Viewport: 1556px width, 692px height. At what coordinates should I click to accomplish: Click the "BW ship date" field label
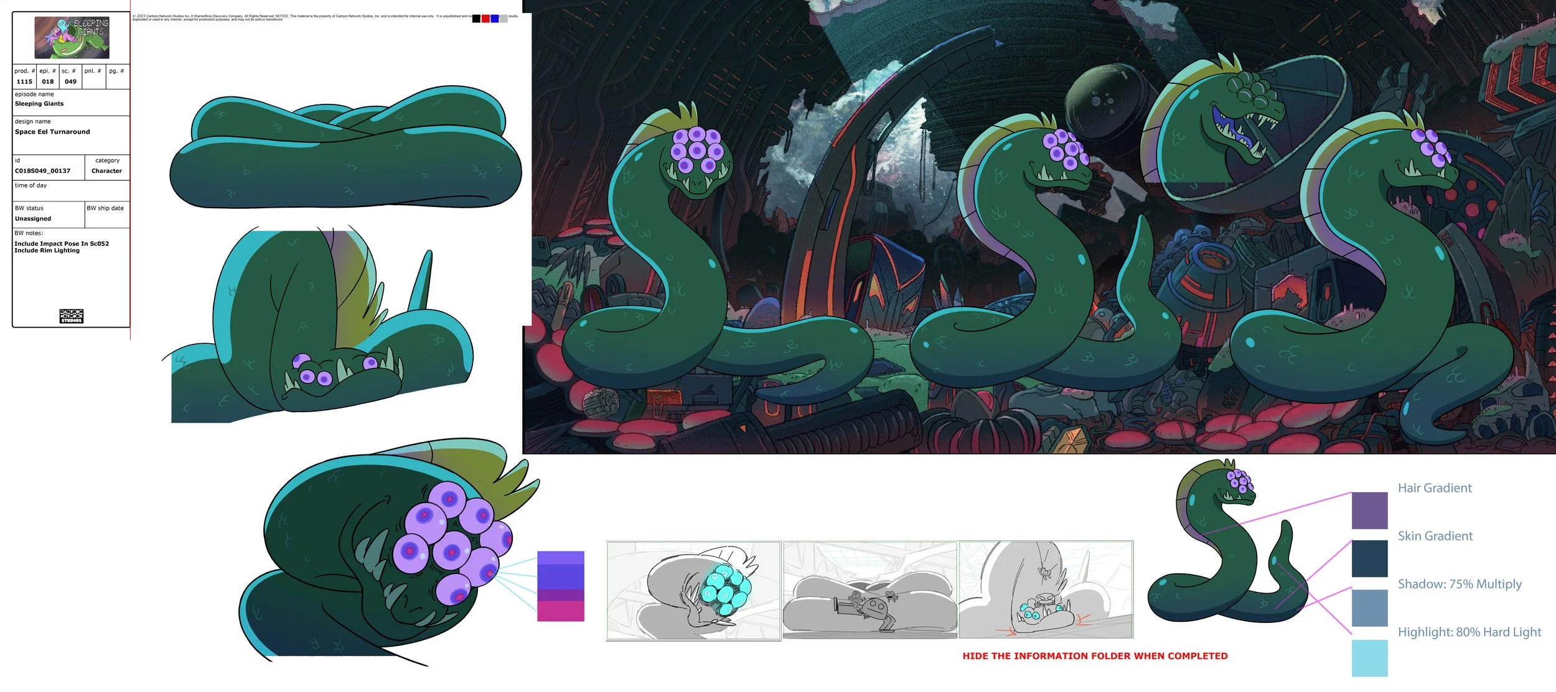[x=105, y=208]
